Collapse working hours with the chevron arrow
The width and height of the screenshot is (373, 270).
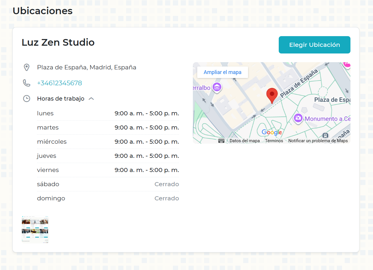[91, 99]
